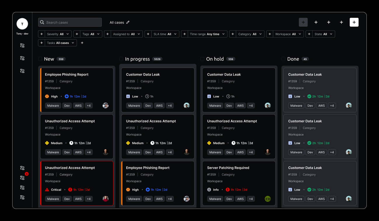Click Malware tag on the Server Patching Required card
Image resolution: width=379 pixels, height=221 pixels.
[215, 199]
